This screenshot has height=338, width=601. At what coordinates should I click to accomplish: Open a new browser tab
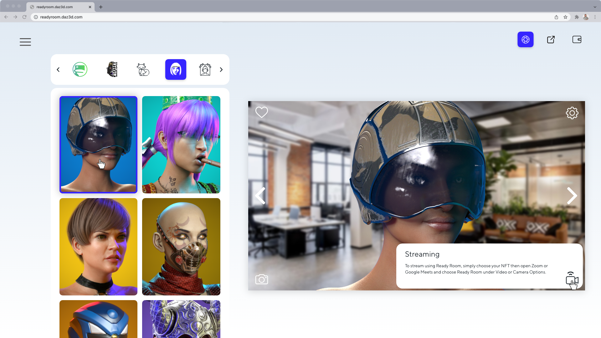click(101, 7)
